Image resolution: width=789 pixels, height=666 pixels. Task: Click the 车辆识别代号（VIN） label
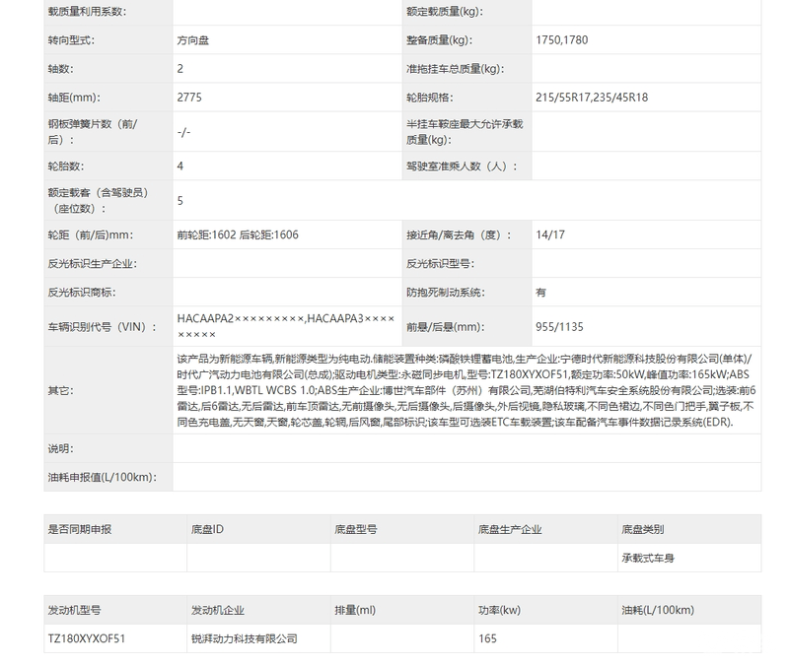pyautogui.click(x=103, y=327)
